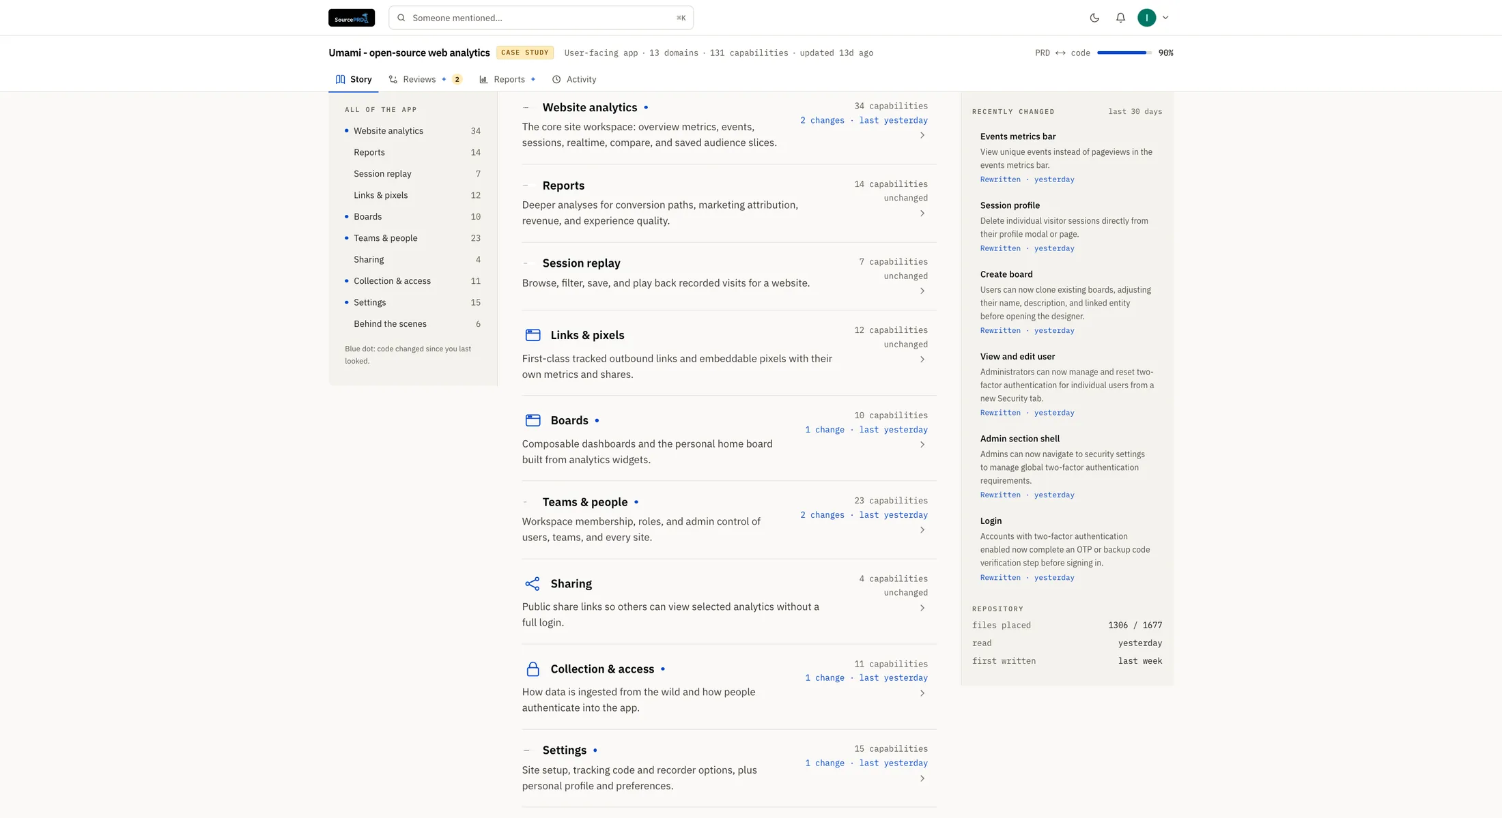The height and width of the screenshot is (818, 1502).
Task: Click the CASE STUDY badge
Action: tap(525, 53)
